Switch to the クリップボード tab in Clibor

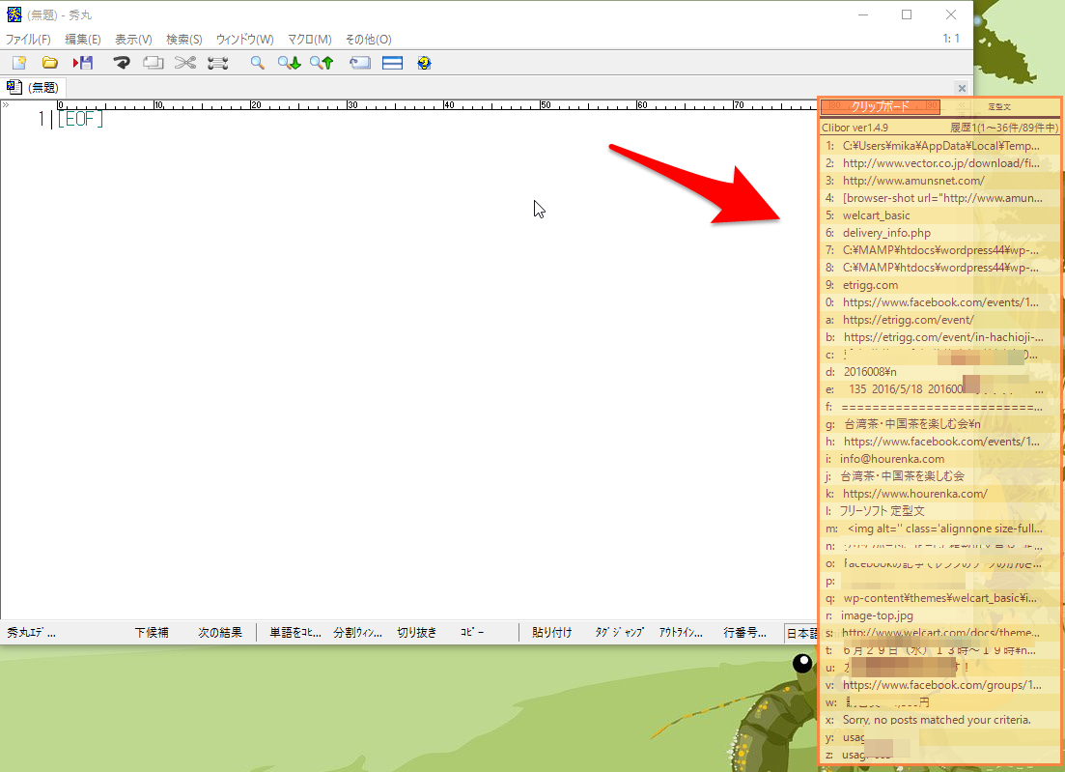(881, 106)
